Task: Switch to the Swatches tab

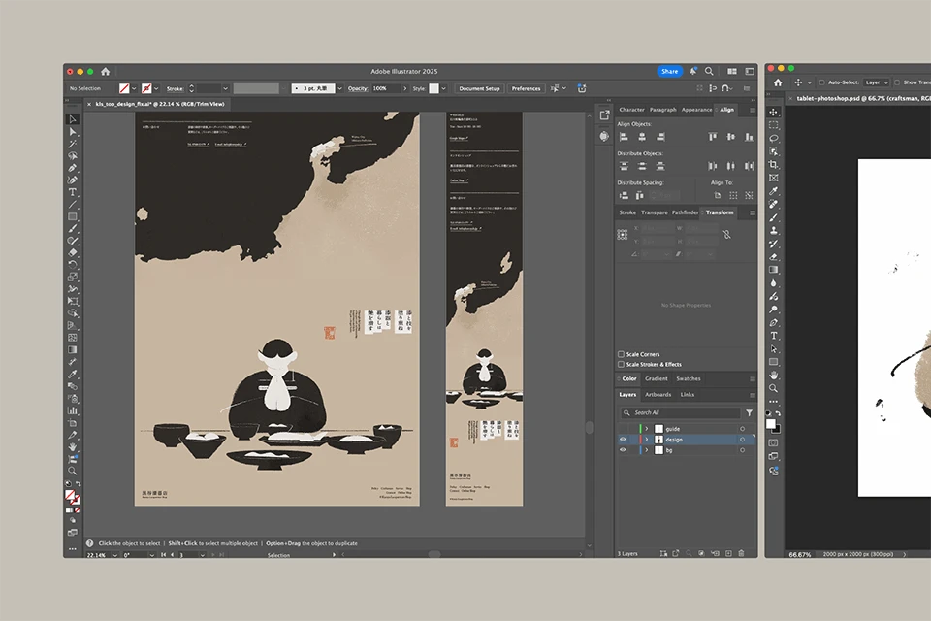Action: click(689, 378)
